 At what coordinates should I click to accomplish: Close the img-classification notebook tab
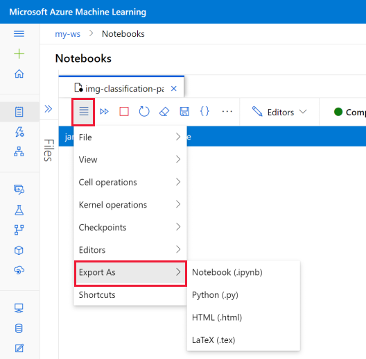coord(174,89)
